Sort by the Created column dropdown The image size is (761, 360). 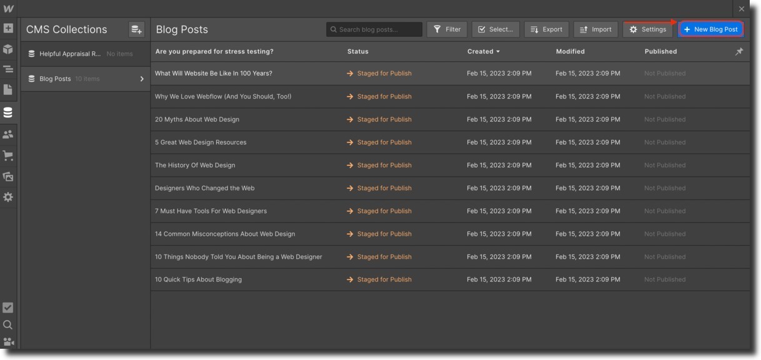tap(484, 52)
